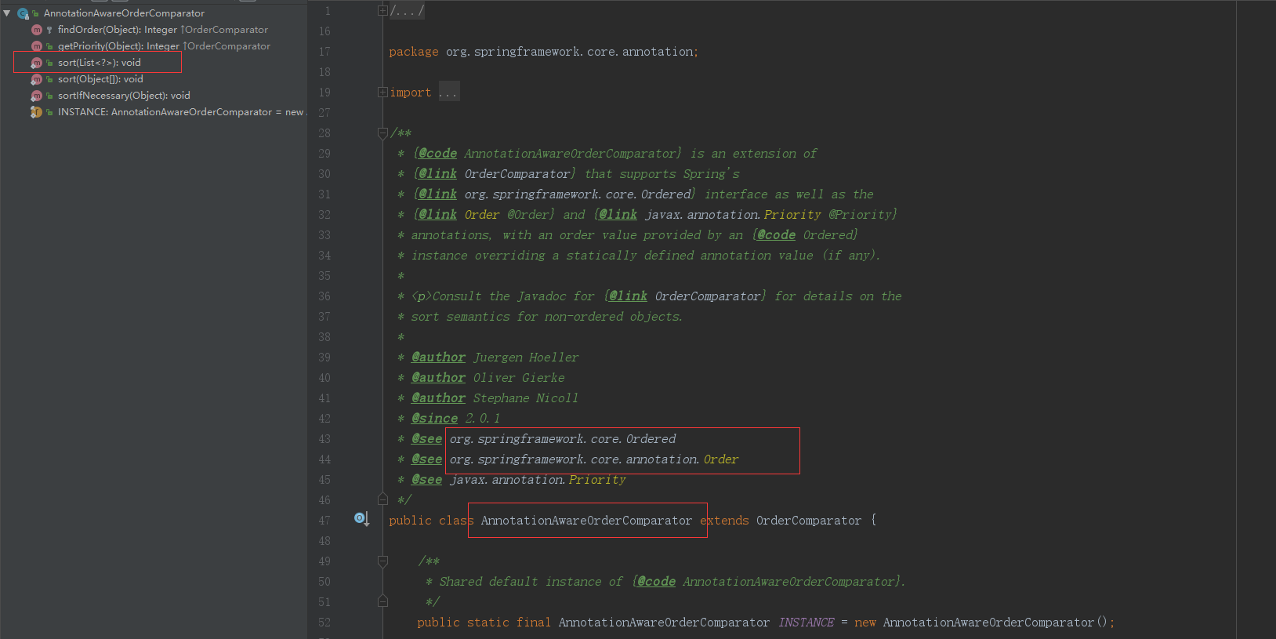This screenshot has height=639, width=1276.
Task: Click the method icon for sort(Object[])
Action: [x=36, y=79]
